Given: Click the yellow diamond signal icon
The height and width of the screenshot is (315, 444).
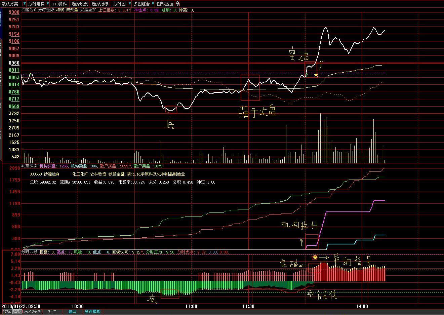Looking at the screenshot, I should click(x=315, y=257).
